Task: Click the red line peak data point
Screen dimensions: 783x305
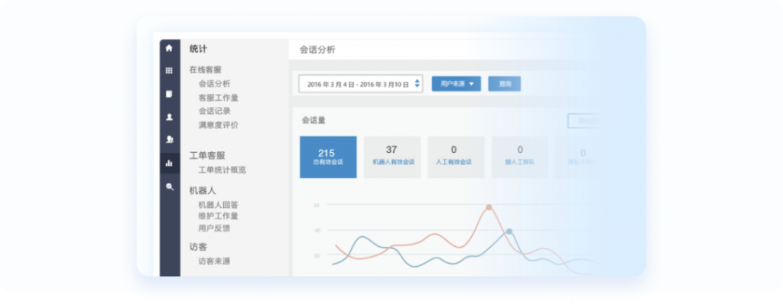Action: [x=489, y=207]
